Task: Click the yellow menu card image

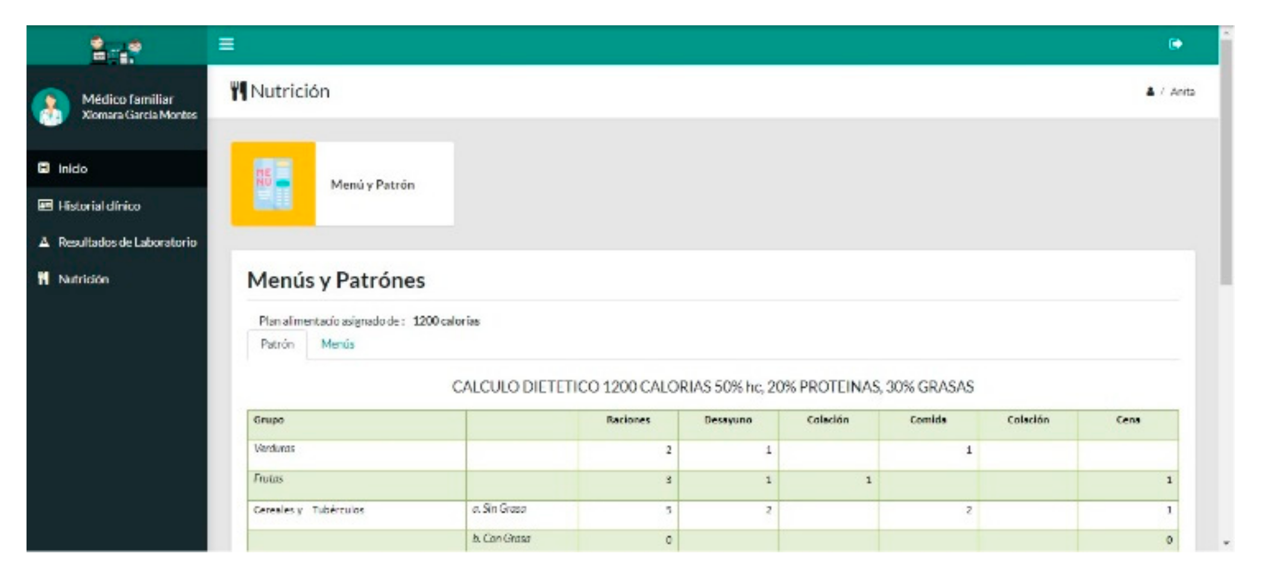Action: pos(273,184)
